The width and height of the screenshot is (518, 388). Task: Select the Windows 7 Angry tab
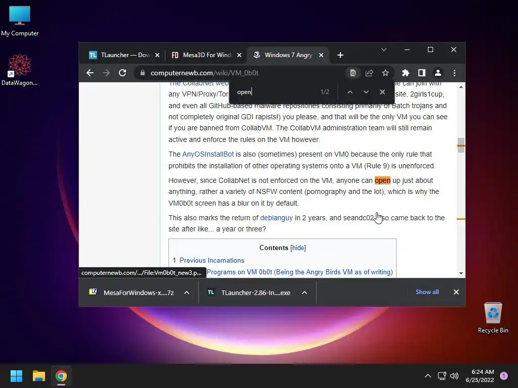click(x=286, y=55)
